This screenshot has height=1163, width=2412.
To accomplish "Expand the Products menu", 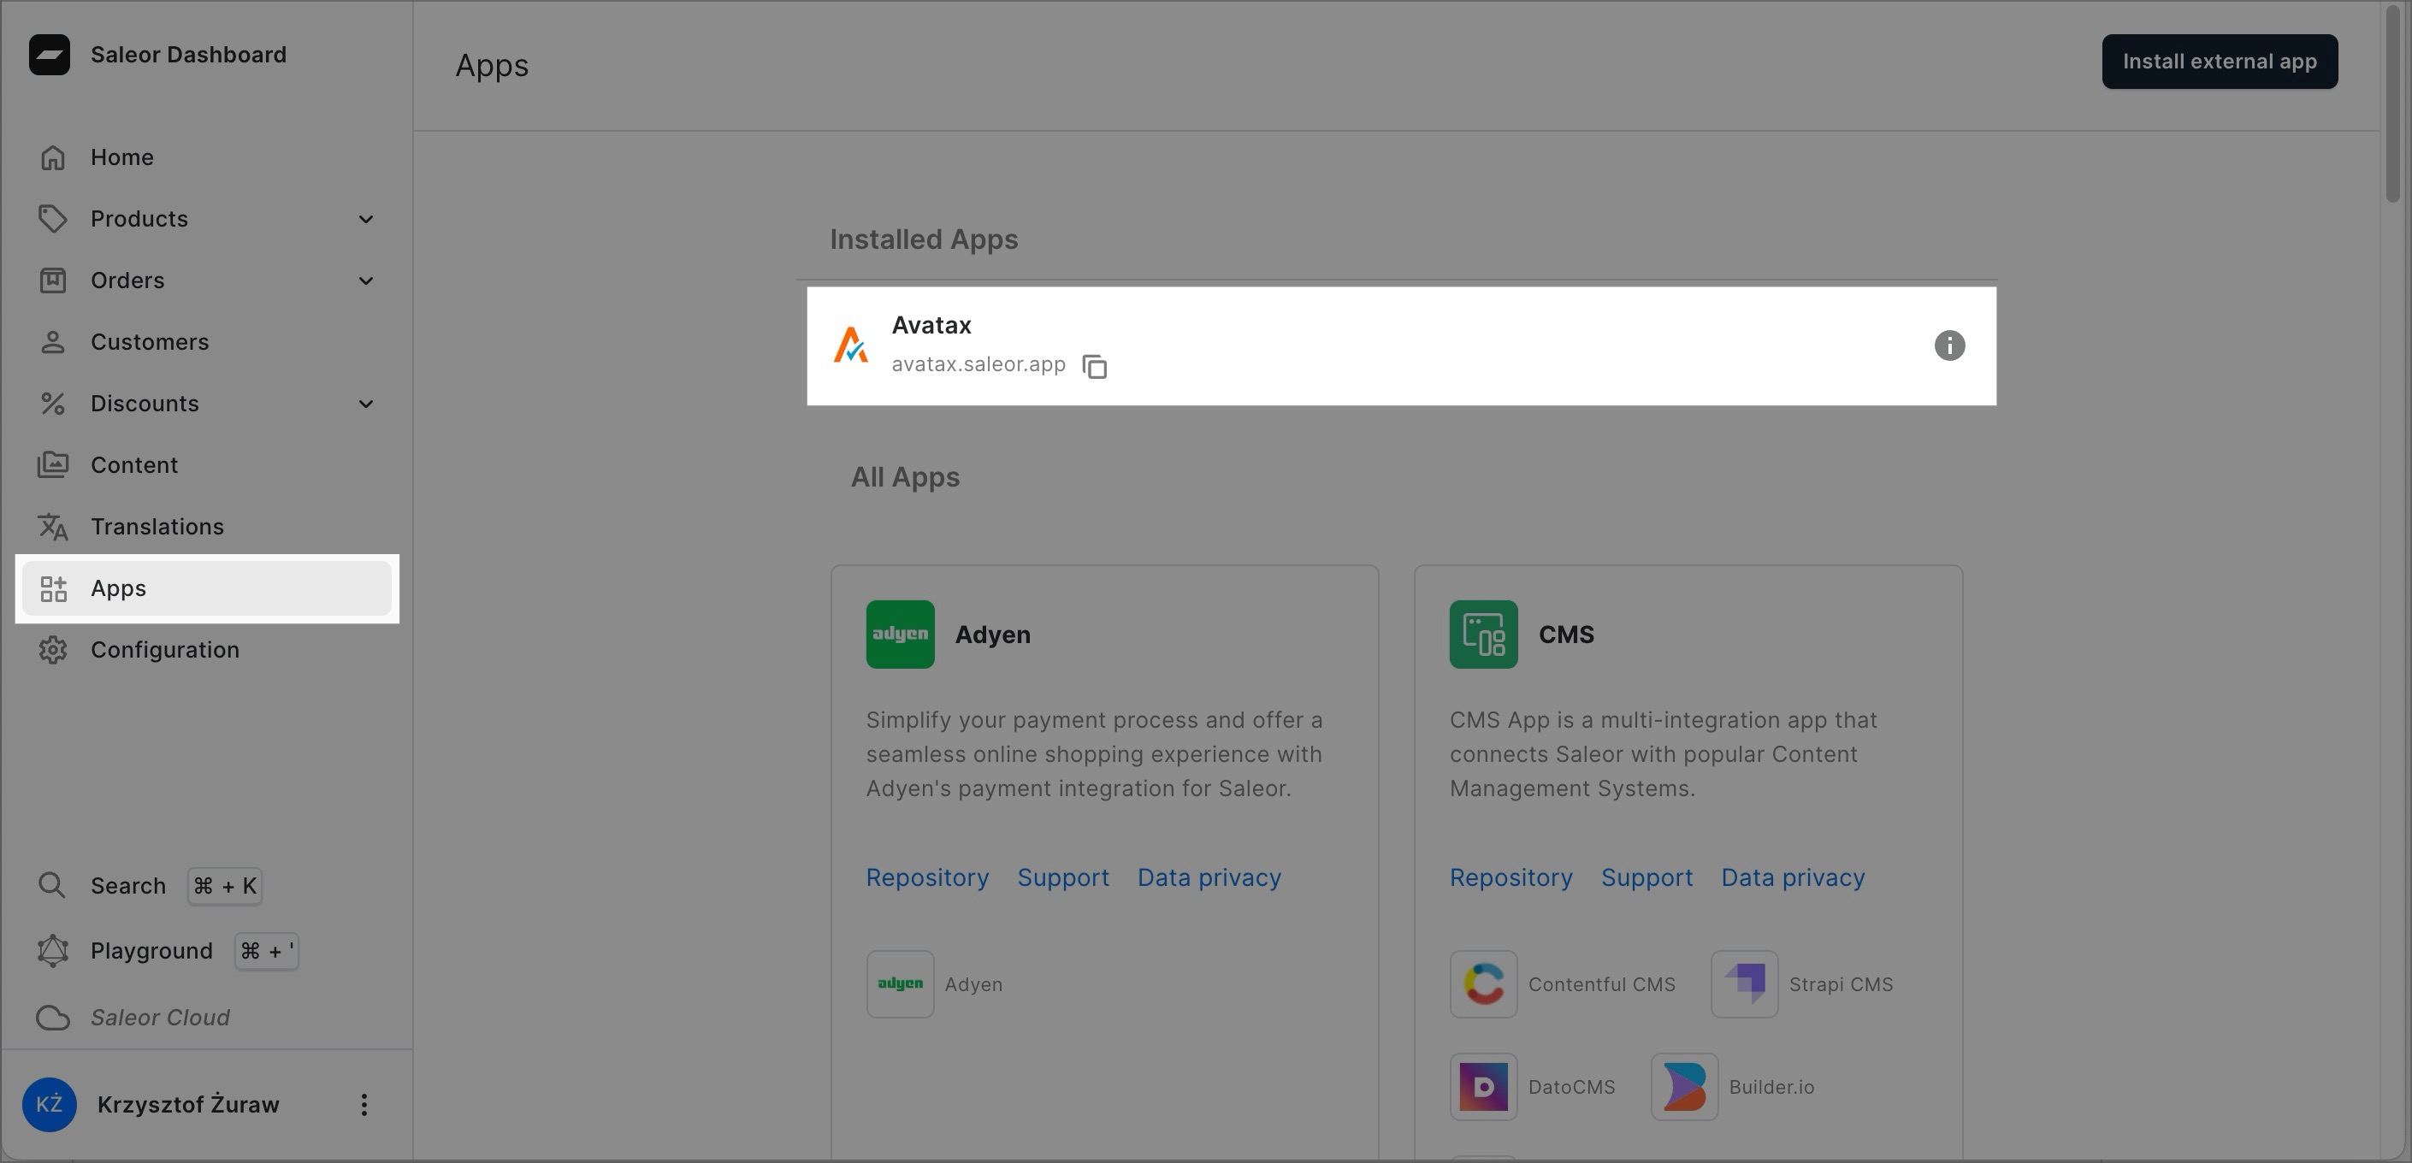I will pos(365,218).
